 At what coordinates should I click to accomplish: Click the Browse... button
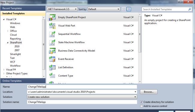coord(148,92)
